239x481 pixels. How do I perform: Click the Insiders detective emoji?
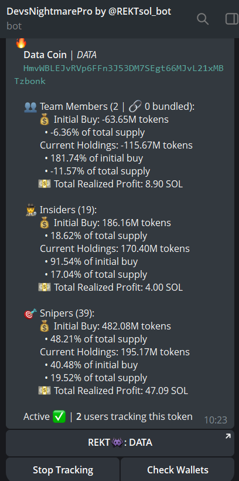31,210
